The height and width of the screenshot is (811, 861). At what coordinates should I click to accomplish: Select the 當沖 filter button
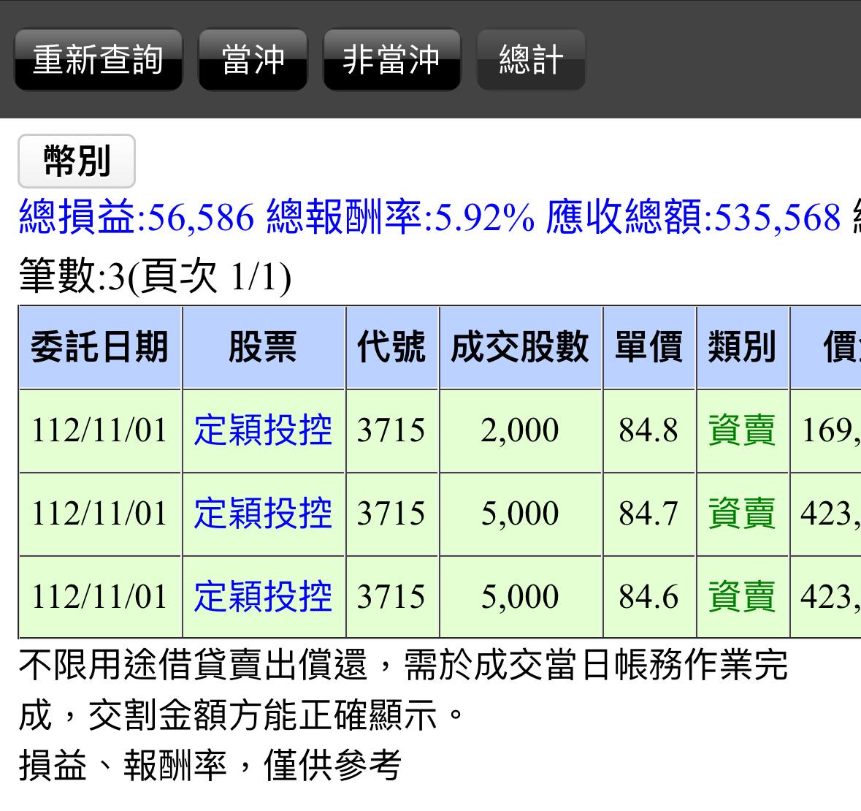[x=253, y=58]
